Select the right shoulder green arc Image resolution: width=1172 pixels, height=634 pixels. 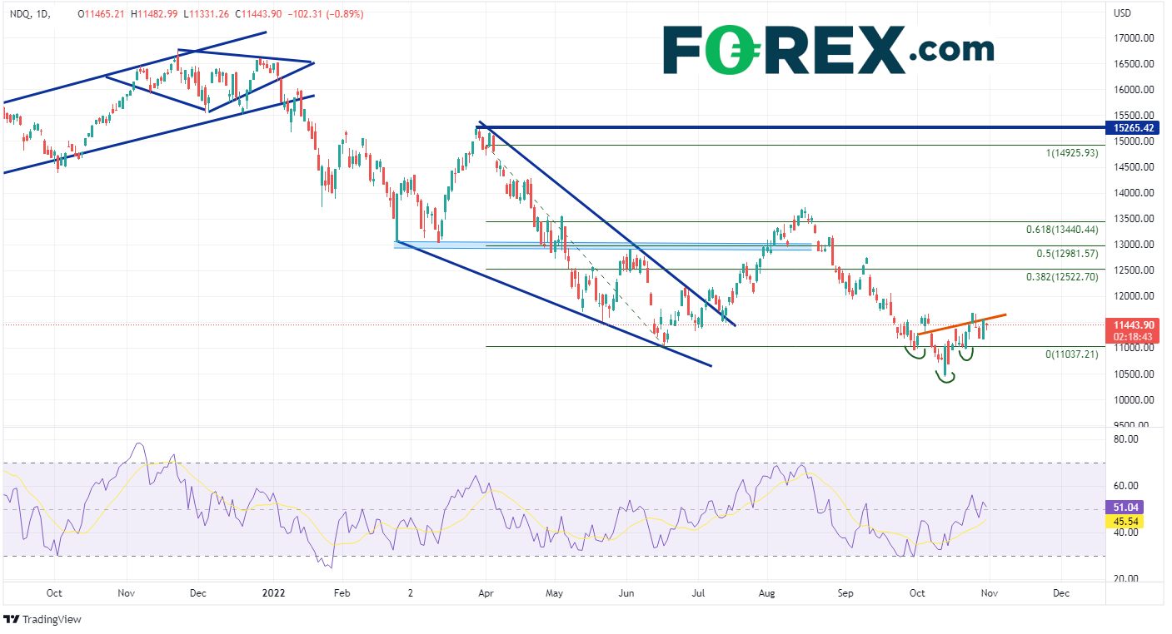(x=965, y=356)
